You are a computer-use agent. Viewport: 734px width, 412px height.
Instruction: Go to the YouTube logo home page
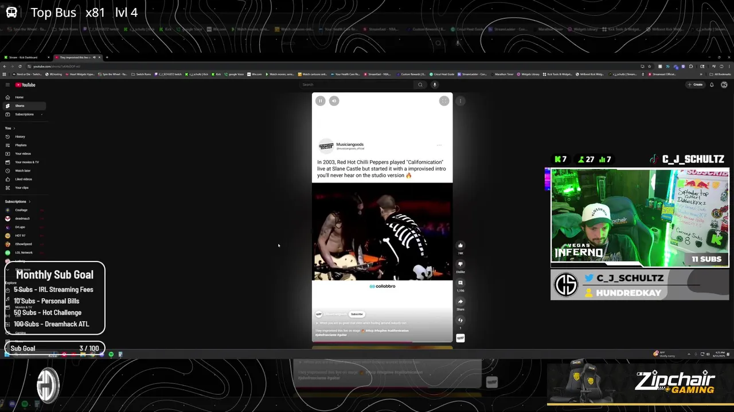coord(25,85)
